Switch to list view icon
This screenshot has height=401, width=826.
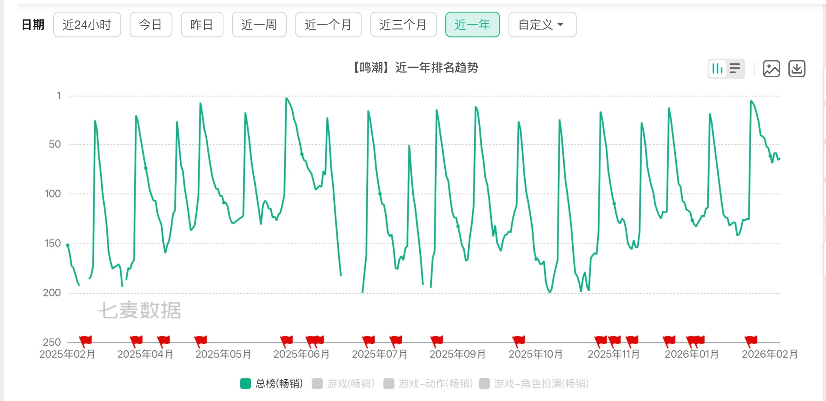735,68
